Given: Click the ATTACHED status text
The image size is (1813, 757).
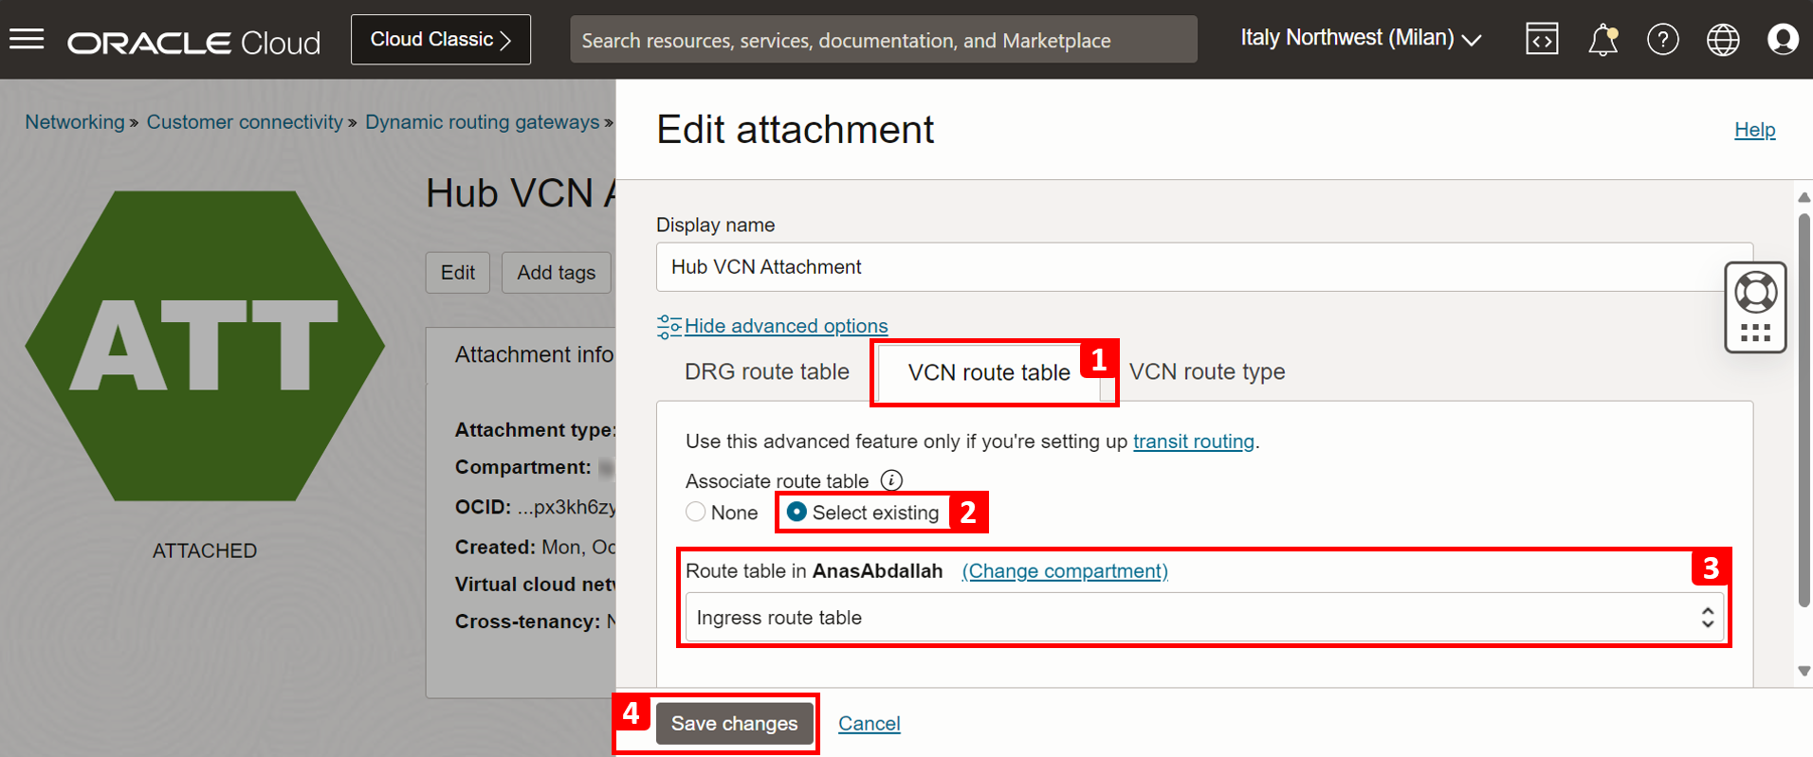Looking at the screenshot, I should [x=205, y=551].
